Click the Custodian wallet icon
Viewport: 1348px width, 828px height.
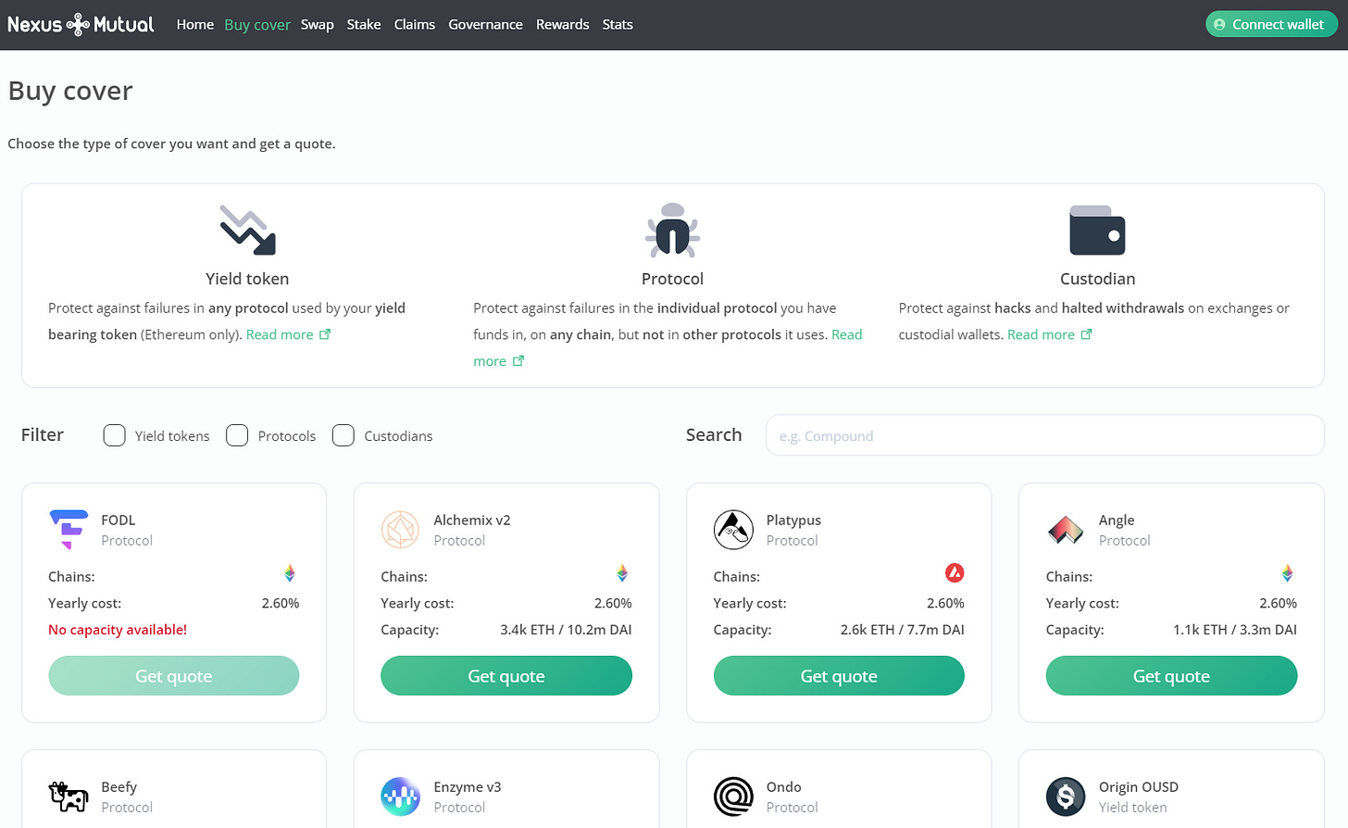pyautogui.click(x=1097, y=230)
